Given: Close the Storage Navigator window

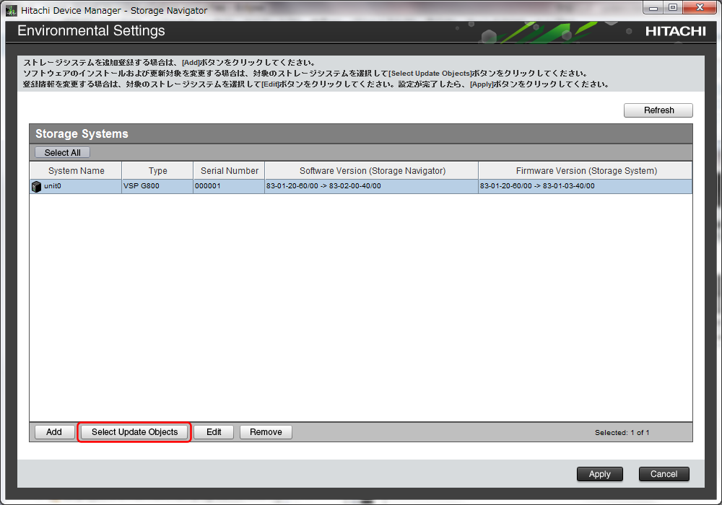Looking at the screenshot, I should click(700, 7).
